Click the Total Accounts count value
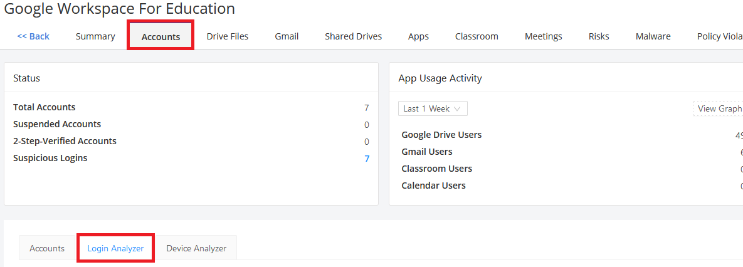This screenshot has height=267, width=743. click(367, 108)
